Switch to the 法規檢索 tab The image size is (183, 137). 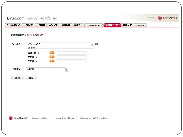pyautogui.click(x=53, y=25)
